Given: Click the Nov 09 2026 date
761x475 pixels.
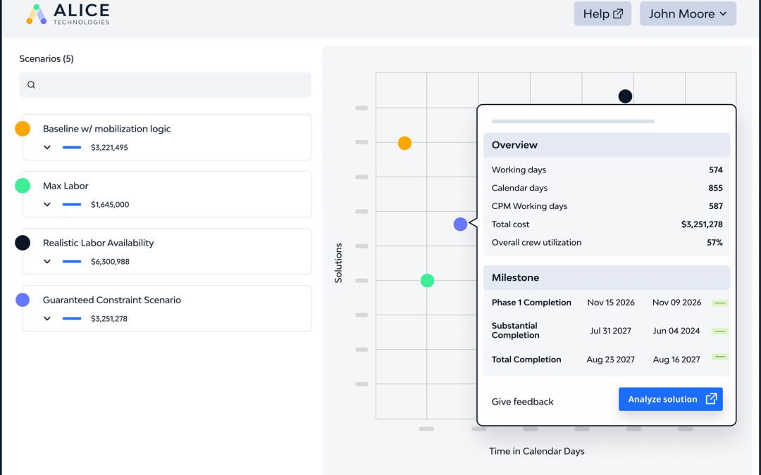Looking at the screenshot, I should [676, 303].
